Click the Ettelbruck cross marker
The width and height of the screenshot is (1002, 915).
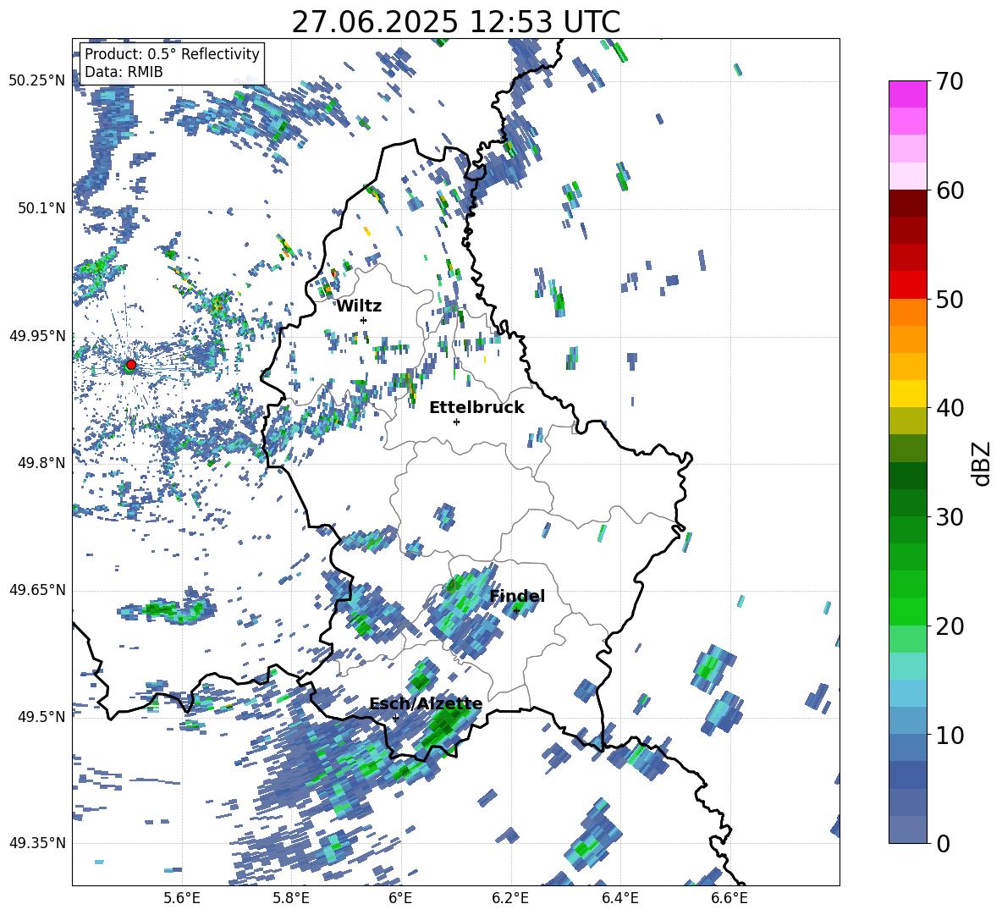456,422
